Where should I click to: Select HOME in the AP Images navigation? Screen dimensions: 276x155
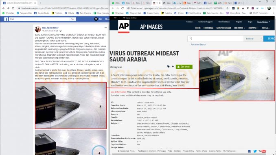[198, 28]
